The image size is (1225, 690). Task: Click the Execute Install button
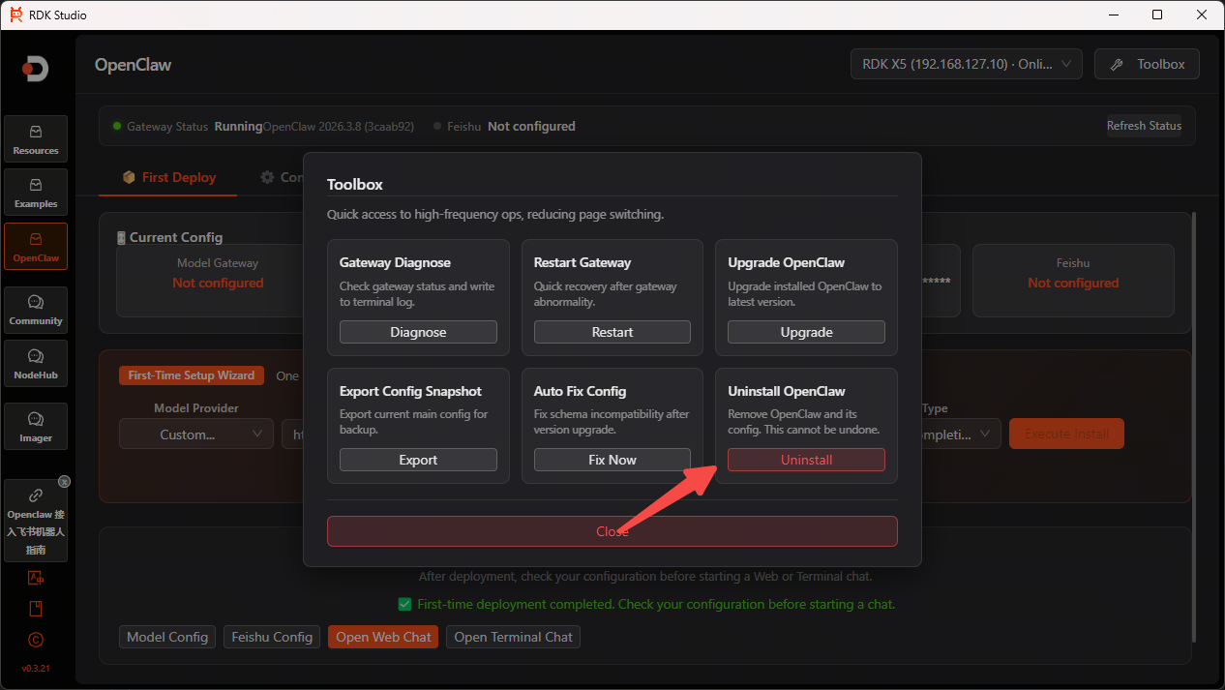(x=1066, y=434)
